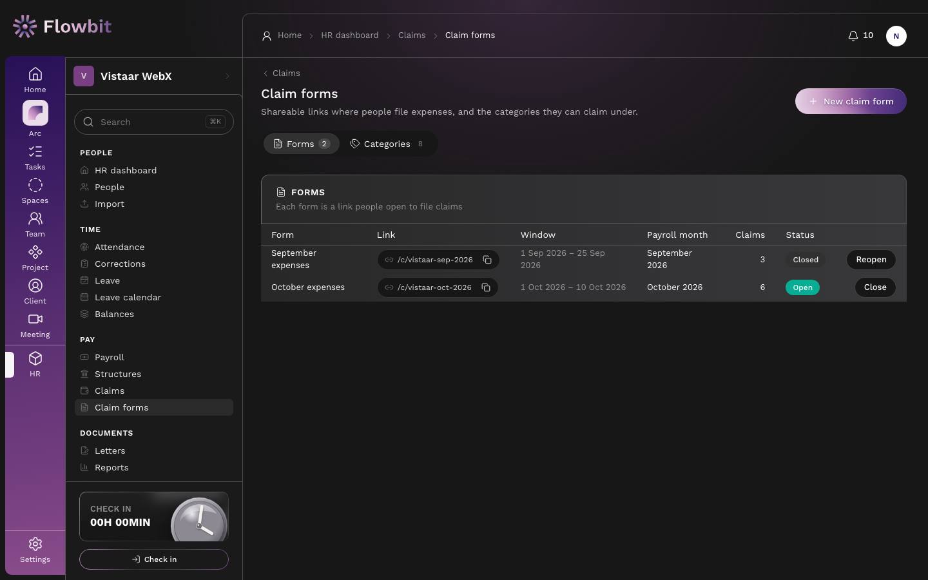Switch to the Categories tab

click(387, 144)
